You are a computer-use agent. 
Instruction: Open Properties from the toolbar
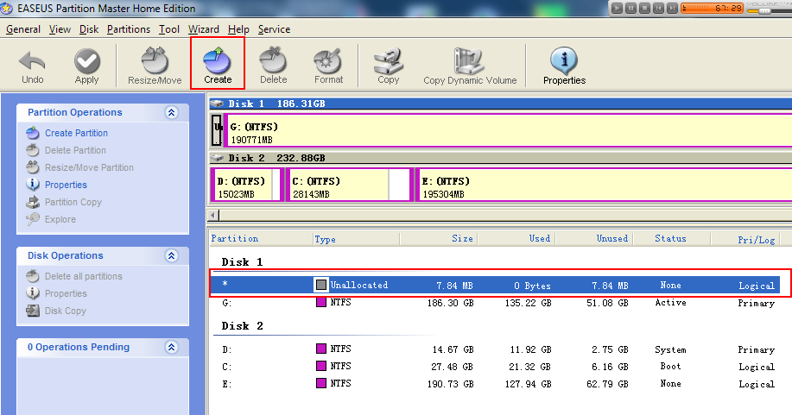point(564,66)
